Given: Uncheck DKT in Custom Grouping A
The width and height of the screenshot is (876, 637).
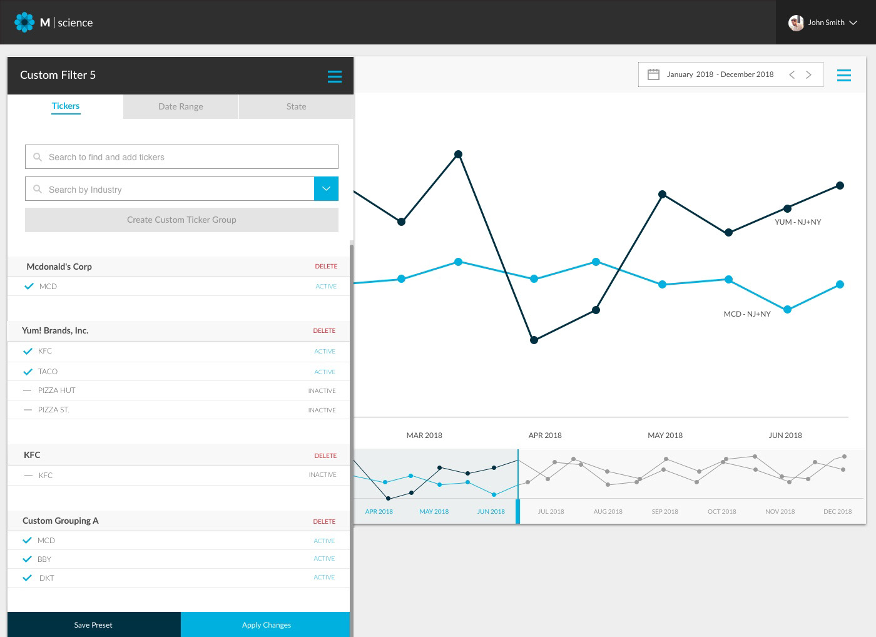Looking at the screenshot, I should click(27, 578).
